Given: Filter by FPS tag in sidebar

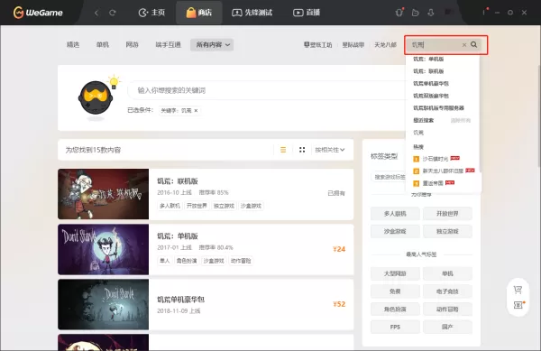Looking at the screenshot, I should click(x=395, y=327).
